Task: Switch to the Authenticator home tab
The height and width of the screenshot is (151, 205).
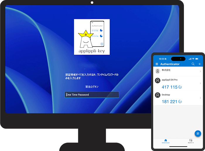Action: pos(165,141)
